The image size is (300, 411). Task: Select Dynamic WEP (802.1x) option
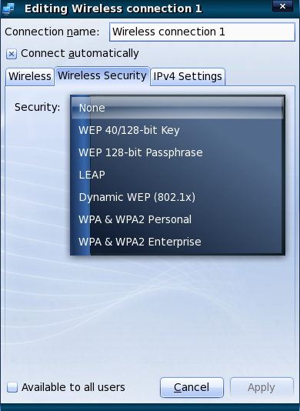[x=178, y=197]
